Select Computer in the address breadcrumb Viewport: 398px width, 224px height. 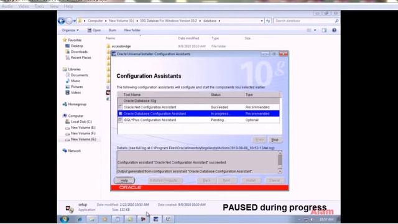click(95, 21)
